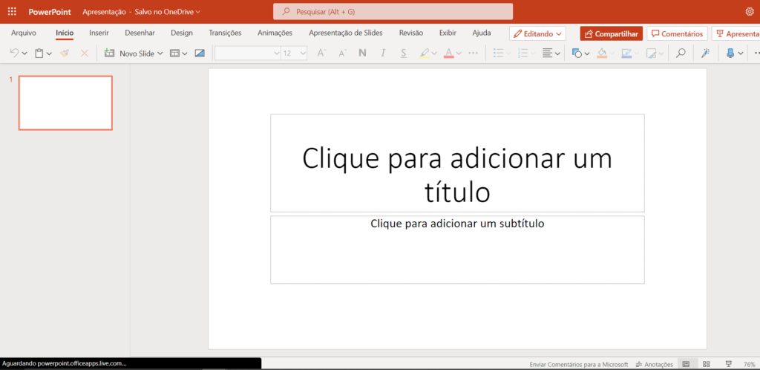Screen dimensions: 760x370
Task: Increase font size with larger A icon
Action: pos(321,53)
